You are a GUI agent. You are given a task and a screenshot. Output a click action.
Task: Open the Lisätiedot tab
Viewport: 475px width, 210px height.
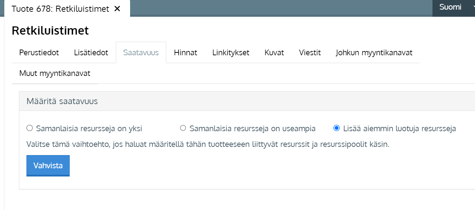coord(91,53)
